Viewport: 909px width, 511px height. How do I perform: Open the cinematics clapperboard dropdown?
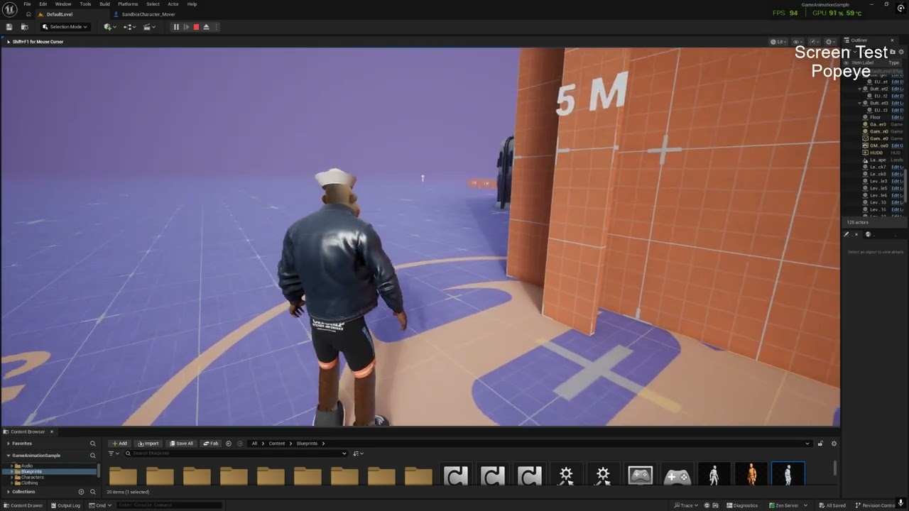pyautogui.click(x=149, y=27)
